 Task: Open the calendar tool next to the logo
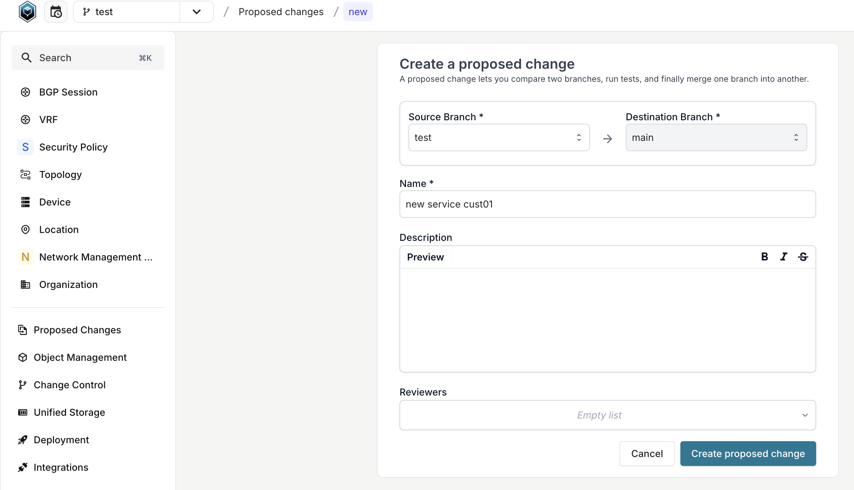pos(56,11)
